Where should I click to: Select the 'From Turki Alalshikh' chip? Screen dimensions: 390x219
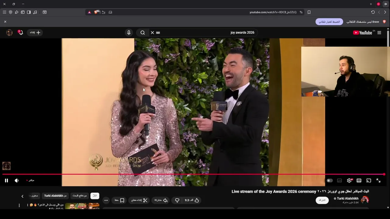pyautogui.click(x=55, y=196)
